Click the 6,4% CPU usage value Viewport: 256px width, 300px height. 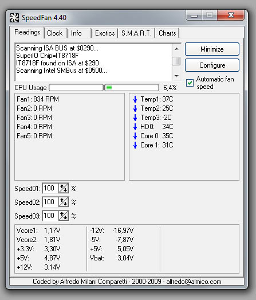170,88
